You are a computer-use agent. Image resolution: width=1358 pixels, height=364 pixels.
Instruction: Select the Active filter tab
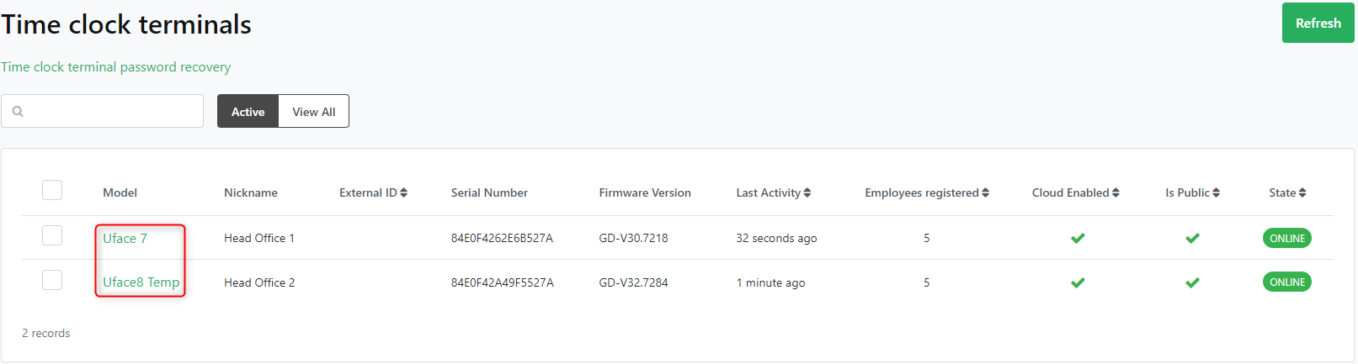tap(248, 111)
